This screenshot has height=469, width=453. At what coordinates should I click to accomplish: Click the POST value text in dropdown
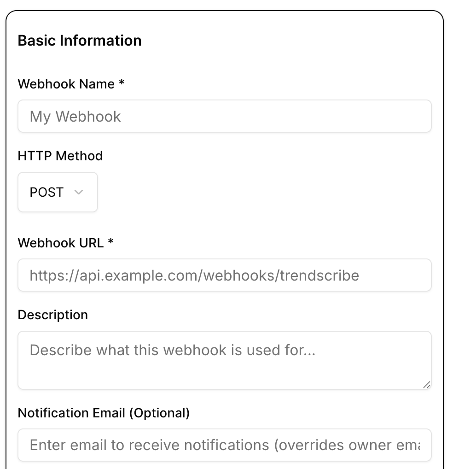pos(46,192)
